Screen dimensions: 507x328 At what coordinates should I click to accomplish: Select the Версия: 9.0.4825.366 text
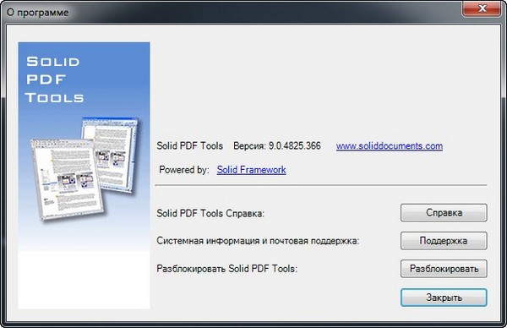(277, 146)
